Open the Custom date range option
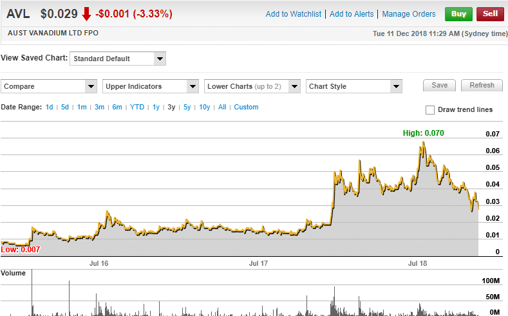The height and width of the screenshot is (316, 508). click(x=246, y=107)
